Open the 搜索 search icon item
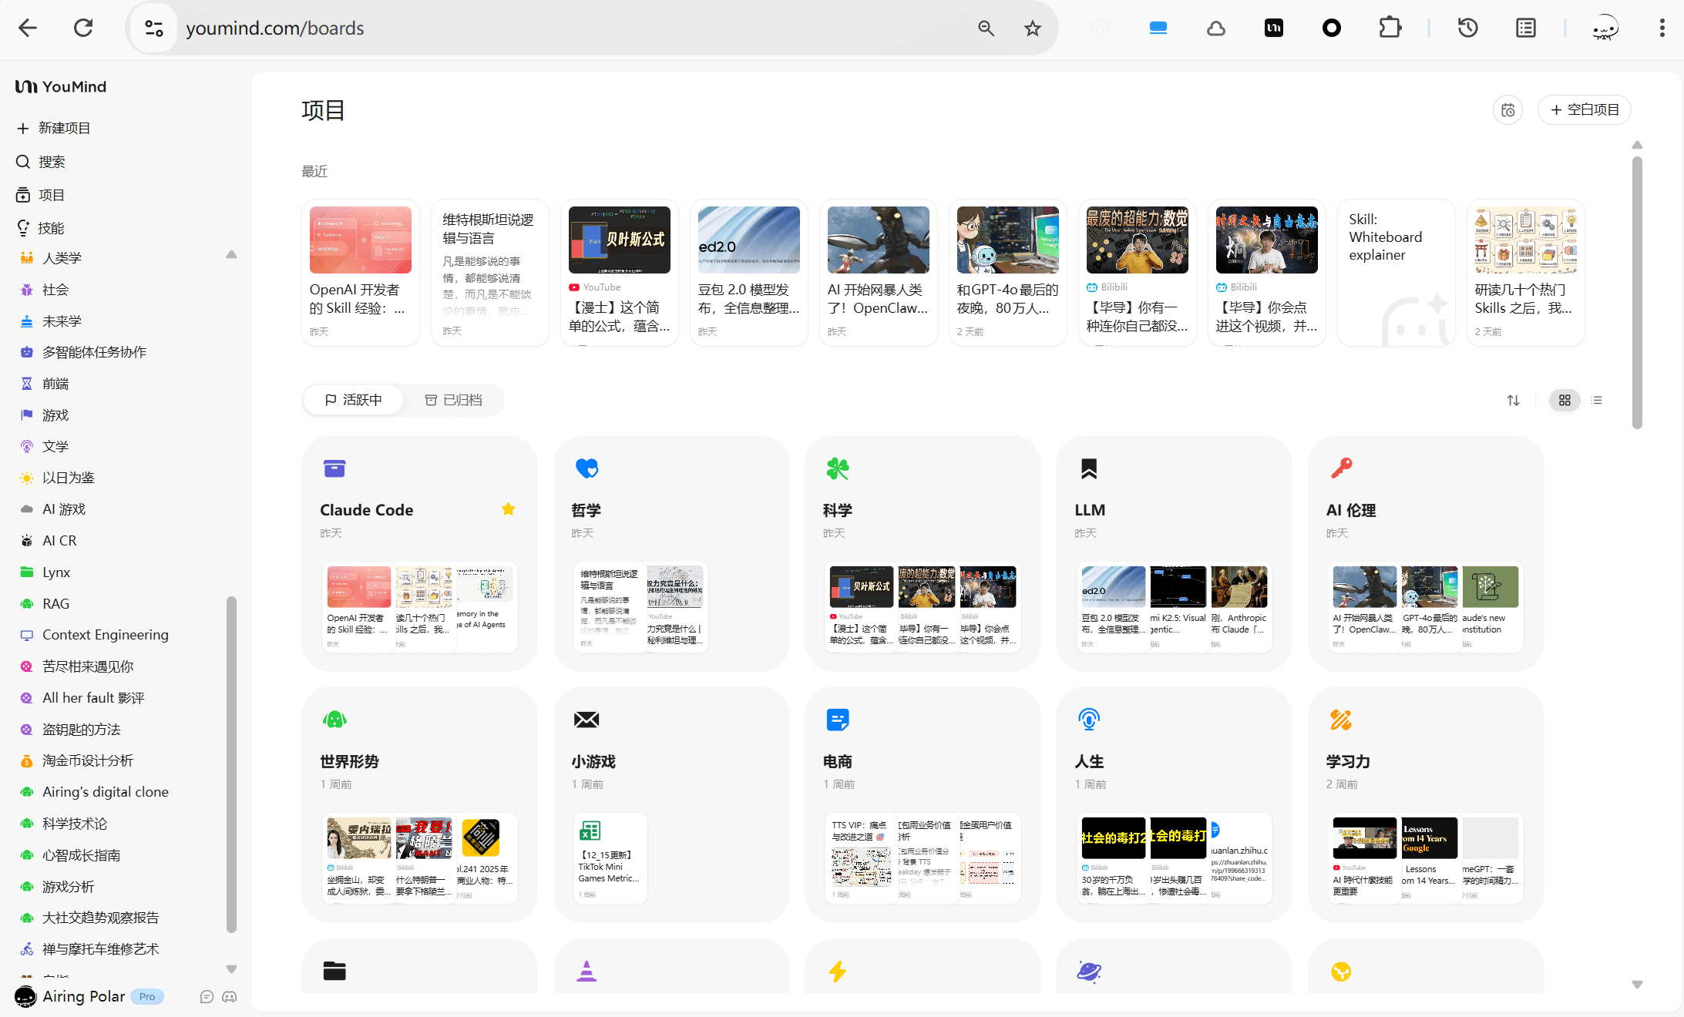This screenshot has width=1684, height=1017. 51,162
